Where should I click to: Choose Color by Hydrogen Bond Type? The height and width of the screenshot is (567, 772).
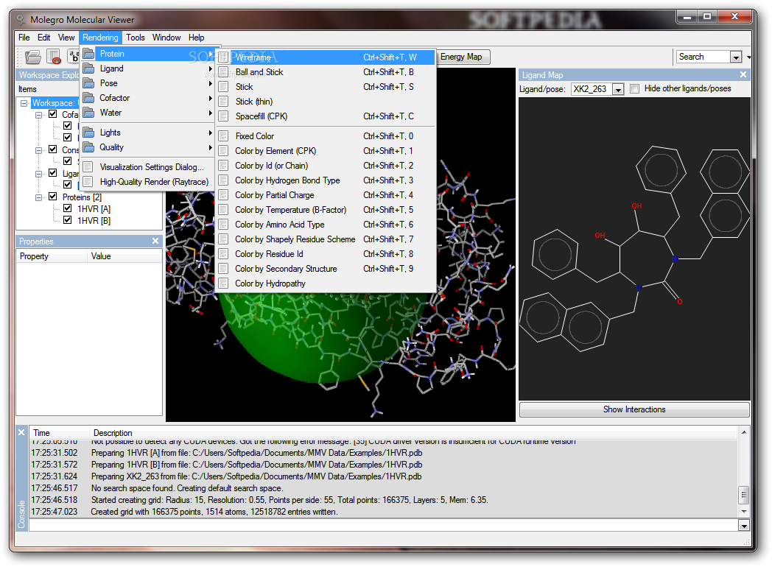(x=326, y=180)
